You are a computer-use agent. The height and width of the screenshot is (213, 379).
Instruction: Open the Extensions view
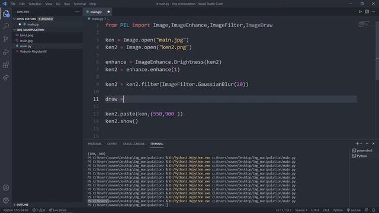click(x=6, y=64)
